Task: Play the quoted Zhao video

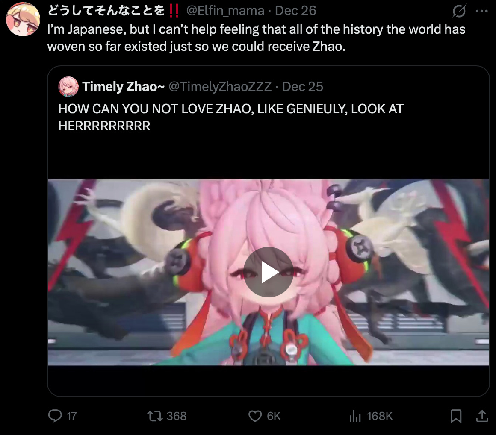Action: (x=268, y=272)
